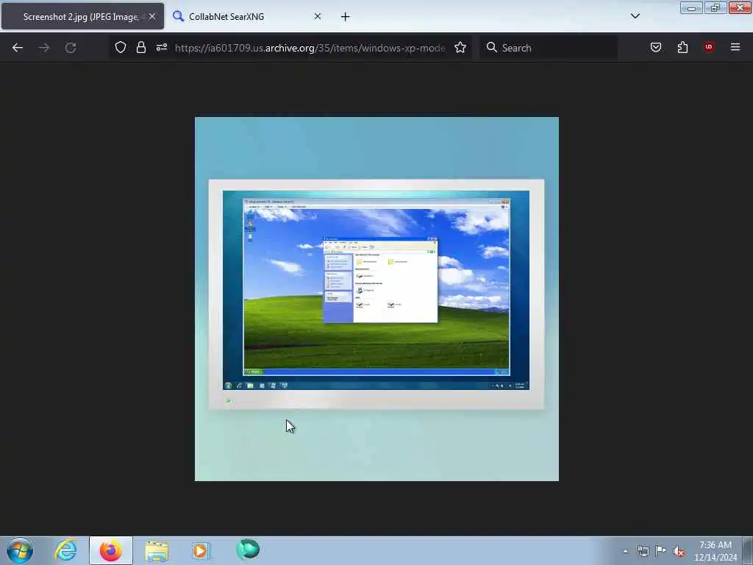Bookmark this page with the star
The image size is (753, 565).
pos(460,47)
